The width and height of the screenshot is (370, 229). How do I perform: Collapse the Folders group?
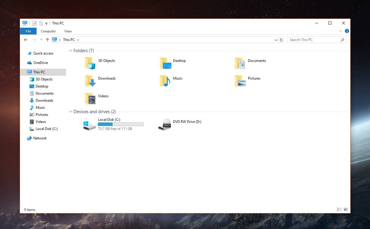pos(70,51)
